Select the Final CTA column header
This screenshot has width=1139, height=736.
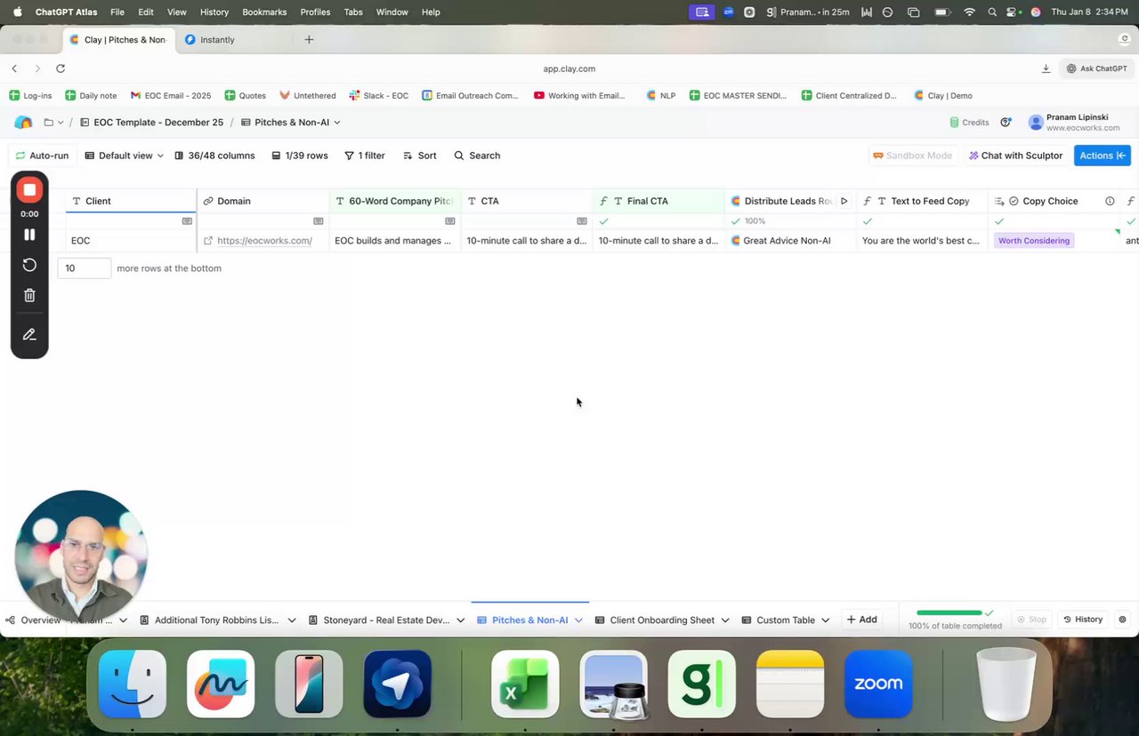pos(658,201)
